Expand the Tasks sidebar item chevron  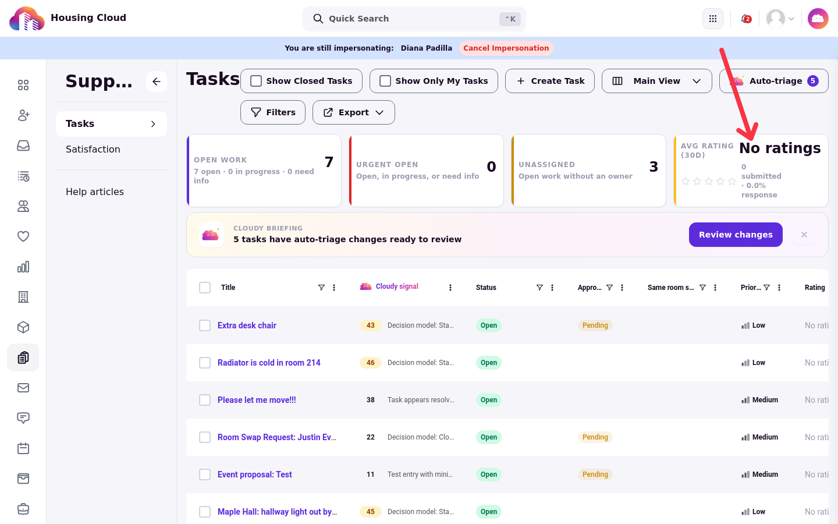153,124
